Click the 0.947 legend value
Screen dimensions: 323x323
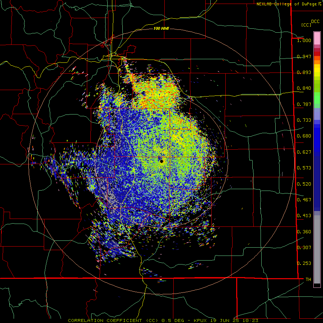click(304, 56)
